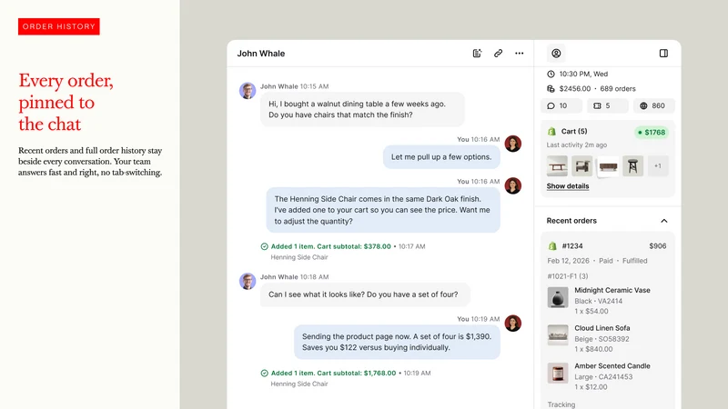This screenshot has width=728, height=409.
Task: Open the conversations count chip showing 10
Action: (561, 105)
